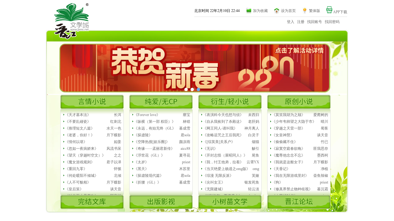Click the 繁体版 lightbulb icon

pos(305,11)
